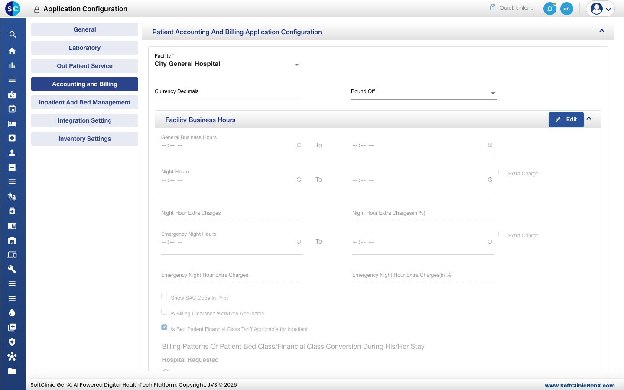The width and height of the screenshot is (624, 390).
Task: Open the open book icon in sidebar
Action: pyautogui.click(x=12, y=226)
